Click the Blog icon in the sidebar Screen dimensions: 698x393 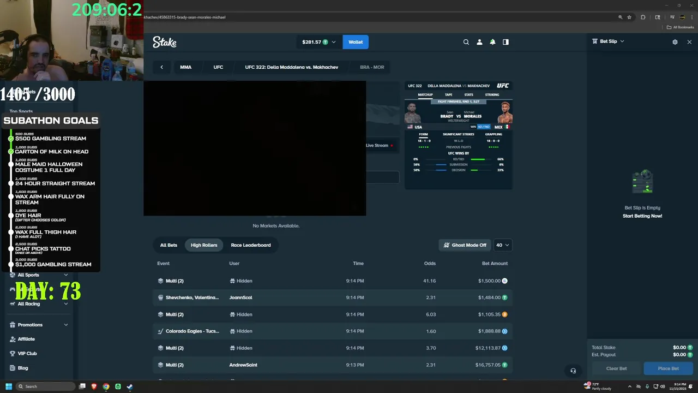coord(13,368)
